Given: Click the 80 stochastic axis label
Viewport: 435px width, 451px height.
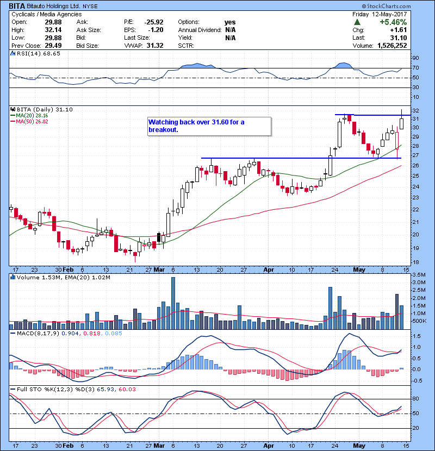Looking at the screenshot, I should [x=416, y=399].
